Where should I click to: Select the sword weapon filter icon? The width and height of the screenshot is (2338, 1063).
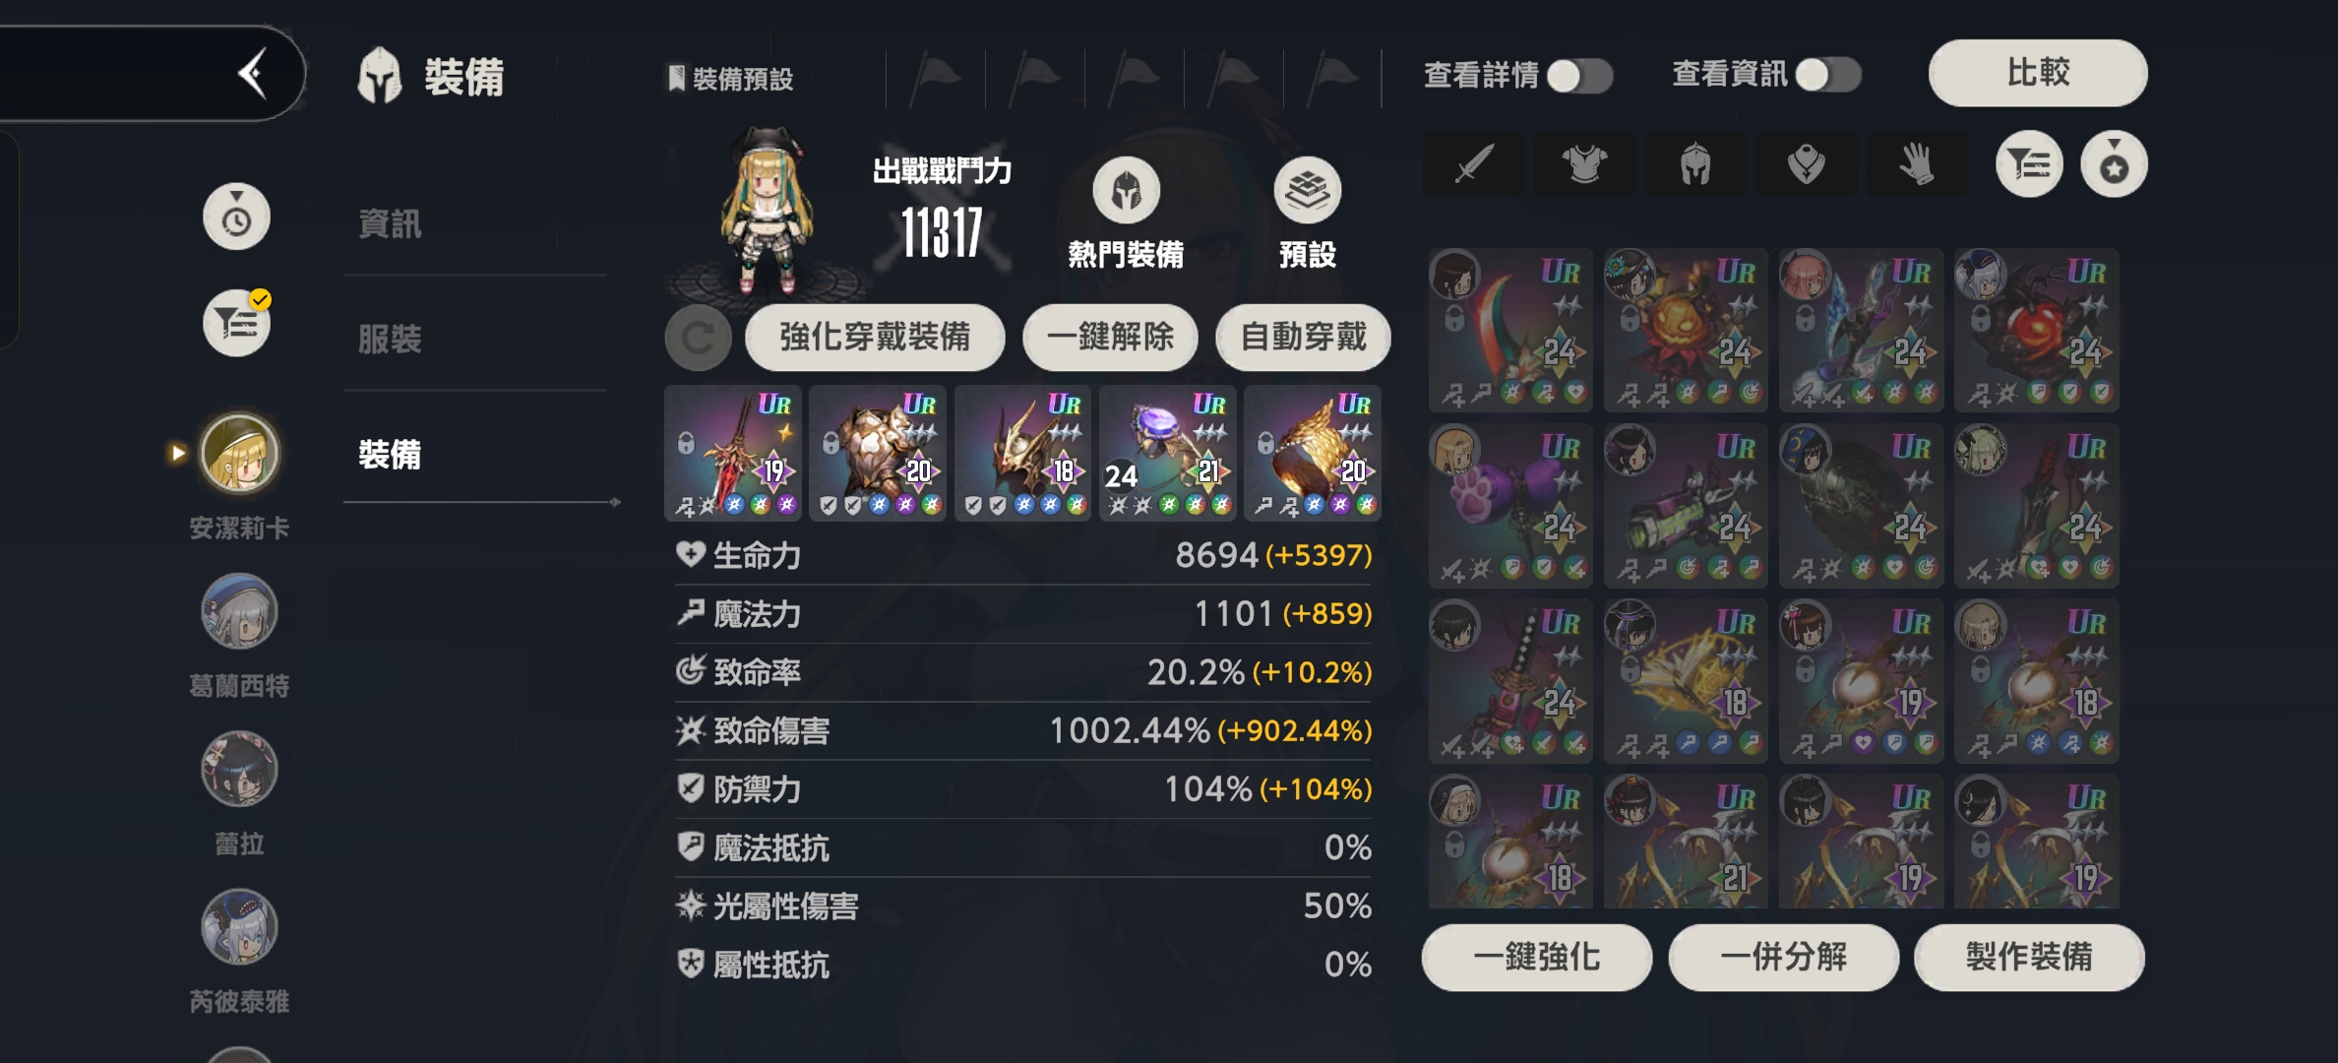click(1473, 163)
